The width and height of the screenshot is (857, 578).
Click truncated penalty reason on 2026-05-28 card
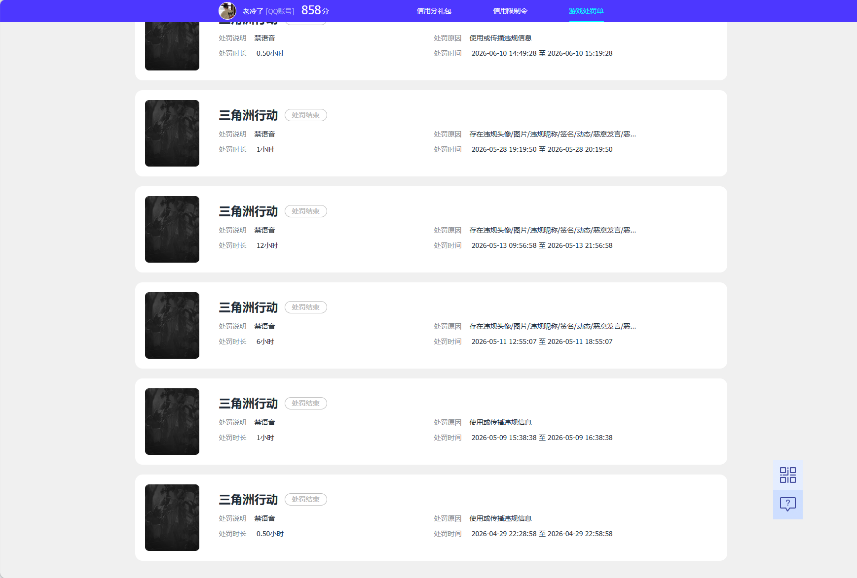pos(553,134)
